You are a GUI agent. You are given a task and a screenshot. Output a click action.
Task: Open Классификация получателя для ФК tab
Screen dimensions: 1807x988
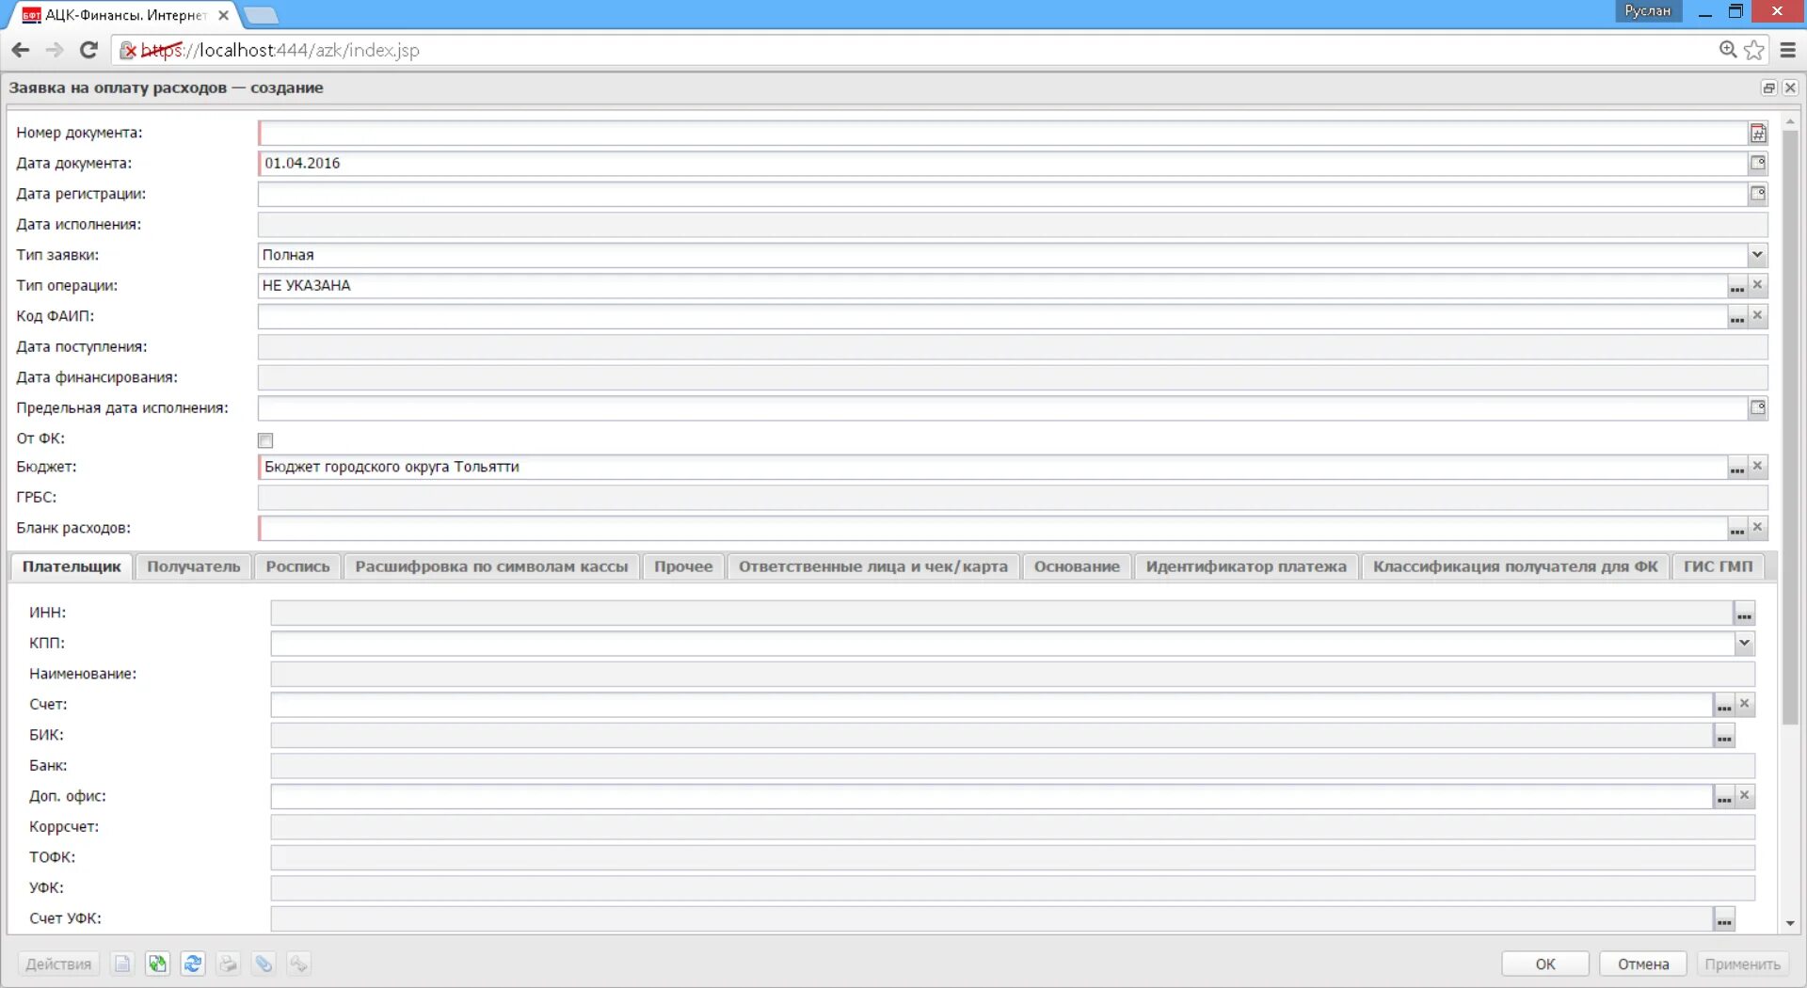tap(1515, 566)
